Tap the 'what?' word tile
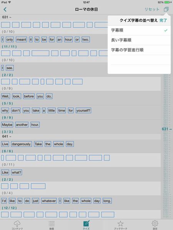Screen dimensions: 173x230 click(17, 172)
